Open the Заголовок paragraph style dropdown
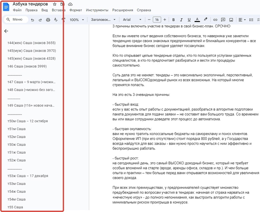 coord(103,20)
